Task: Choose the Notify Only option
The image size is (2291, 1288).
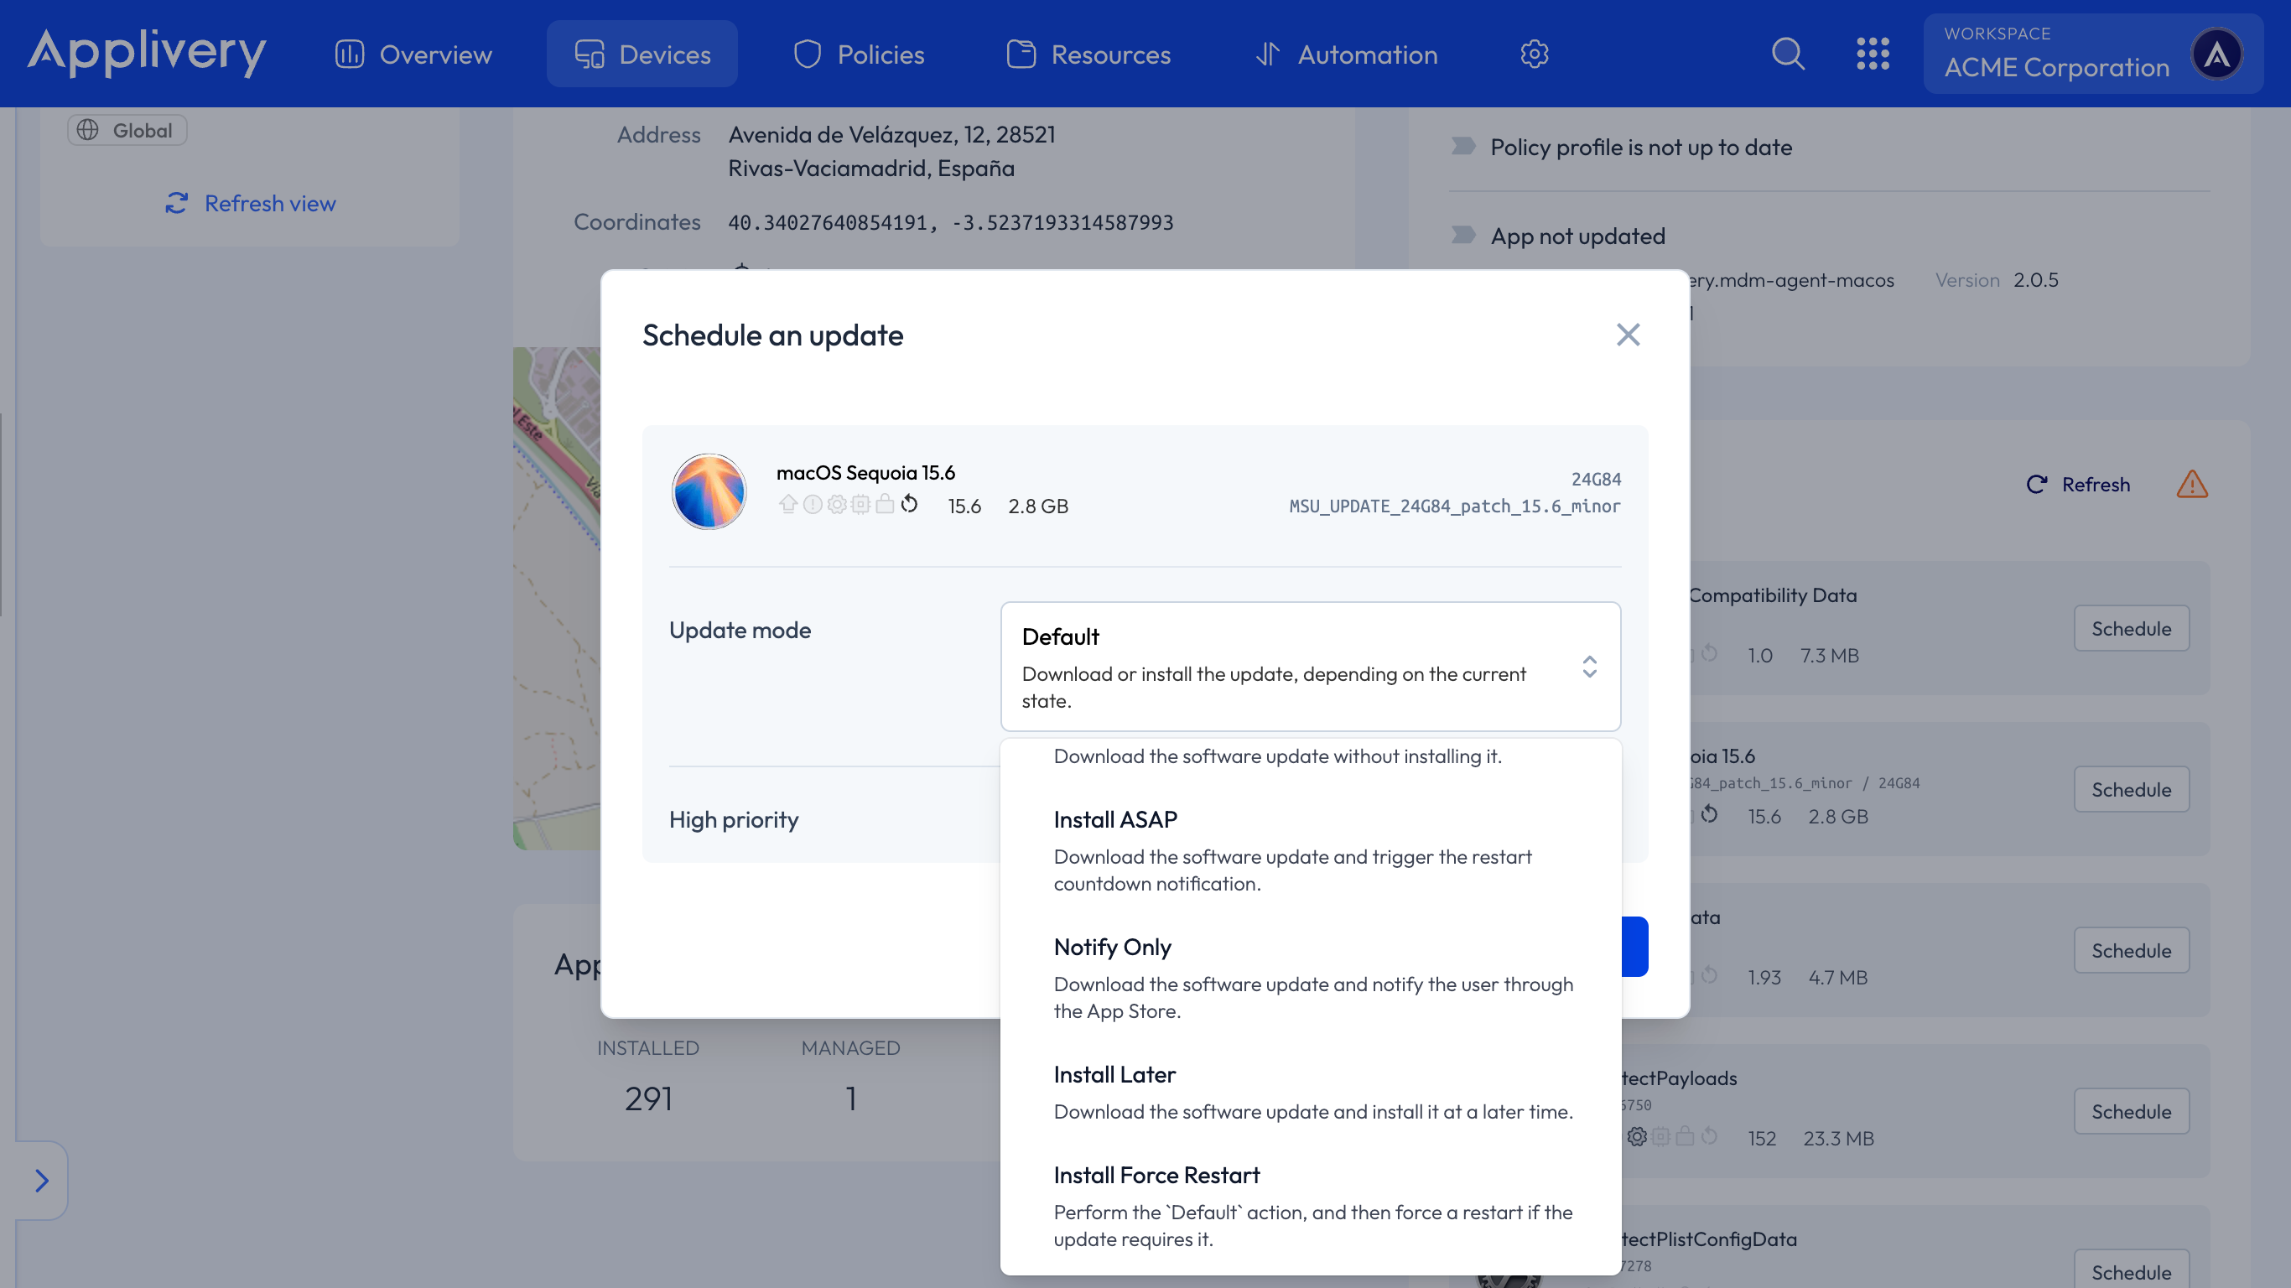Action: click(x=1310, y=978)
